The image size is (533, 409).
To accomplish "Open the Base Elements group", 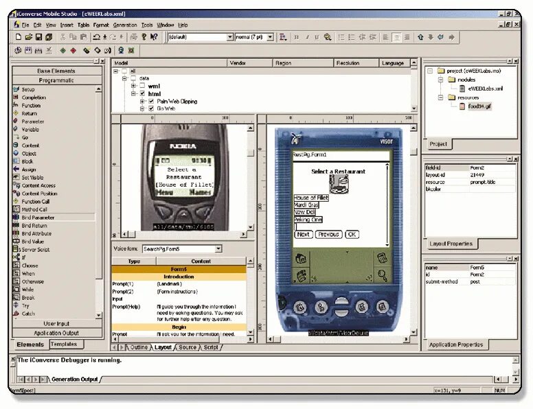I will [x=57, y=71].
